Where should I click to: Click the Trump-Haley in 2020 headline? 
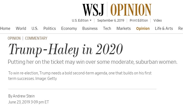pos(66,50)
